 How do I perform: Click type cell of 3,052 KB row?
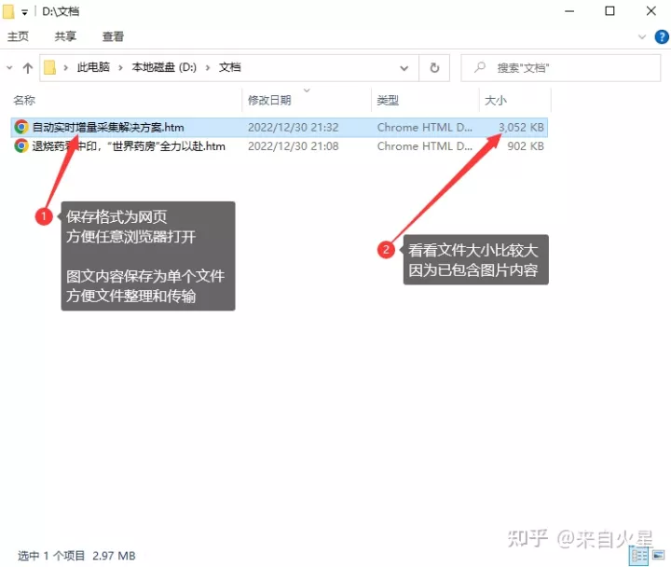point(425,127)
